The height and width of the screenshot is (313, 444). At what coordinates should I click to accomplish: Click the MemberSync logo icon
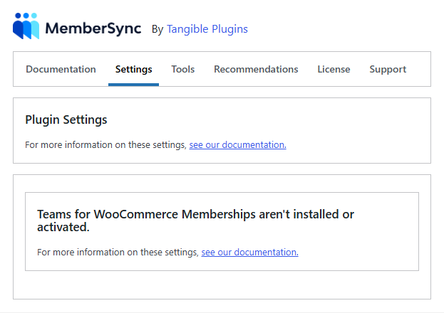coord(26,26)
